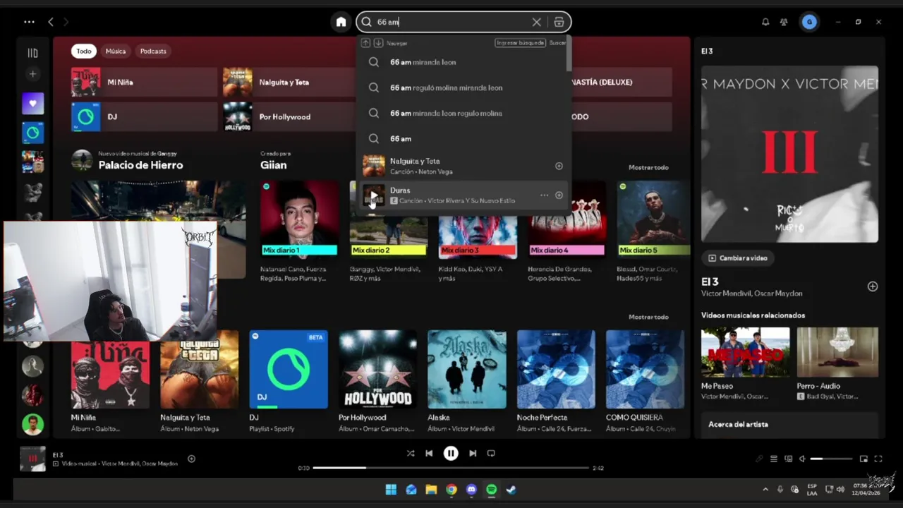Open connect to a device icon

tap(788, 459)
